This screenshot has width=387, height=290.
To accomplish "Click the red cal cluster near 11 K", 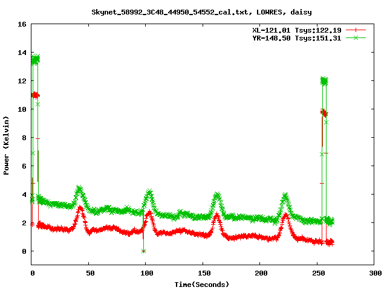I will click(x=35, y=95).
